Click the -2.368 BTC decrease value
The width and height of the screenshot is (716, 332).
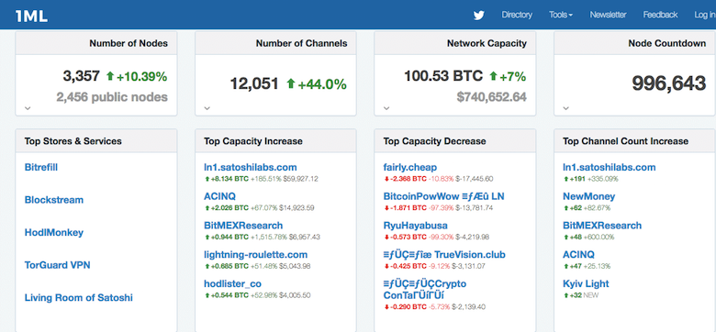click(x=405, y=179)
